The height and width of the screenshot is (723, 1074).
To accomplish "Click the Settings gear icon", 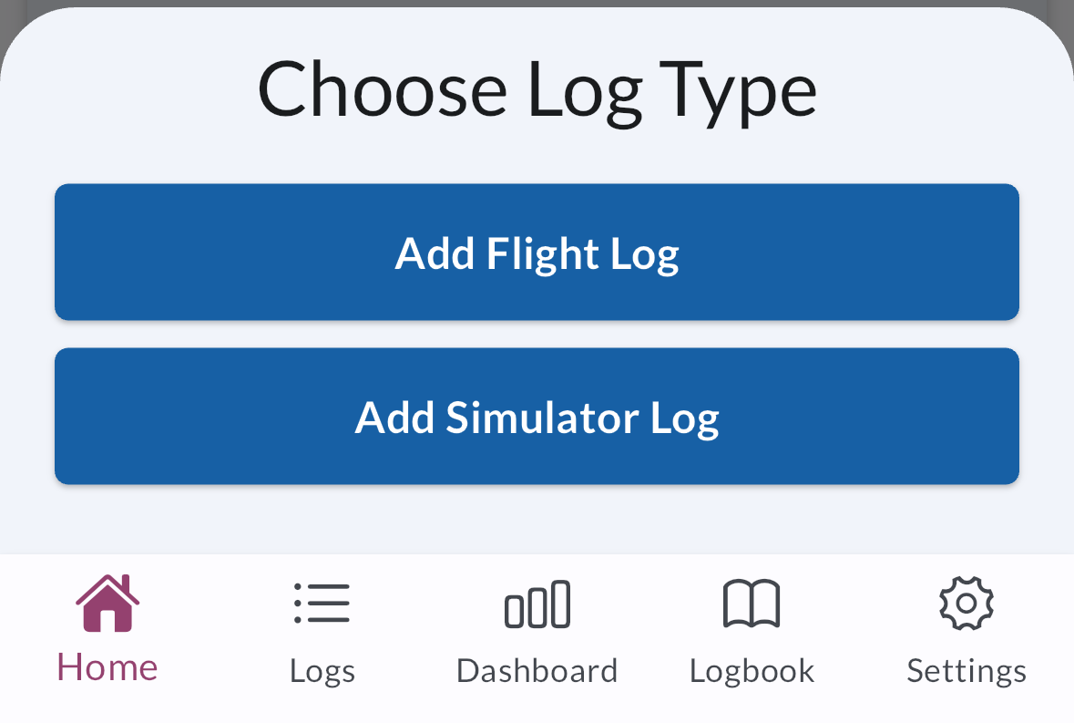I will [967, 604].
